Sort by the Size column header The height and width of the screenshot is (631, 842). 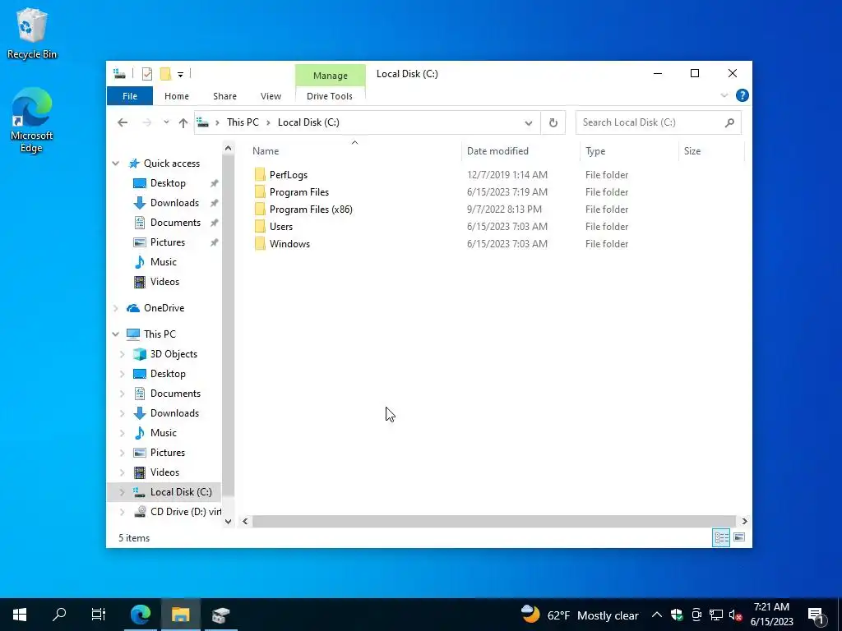point(711,151)
